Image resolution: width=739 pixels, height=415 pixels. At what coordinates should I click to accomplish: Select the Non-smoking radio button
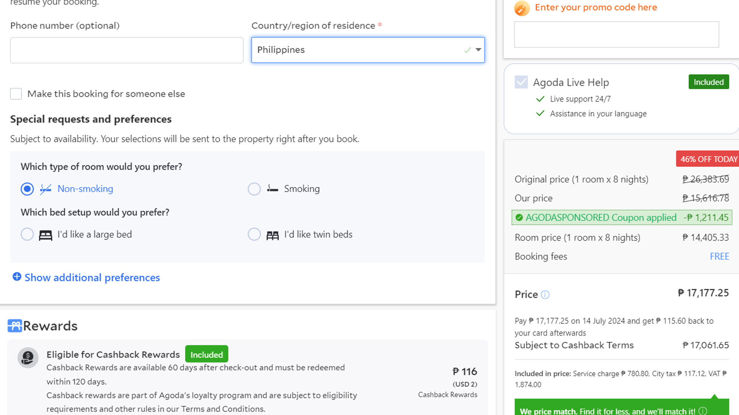(27, 188)
